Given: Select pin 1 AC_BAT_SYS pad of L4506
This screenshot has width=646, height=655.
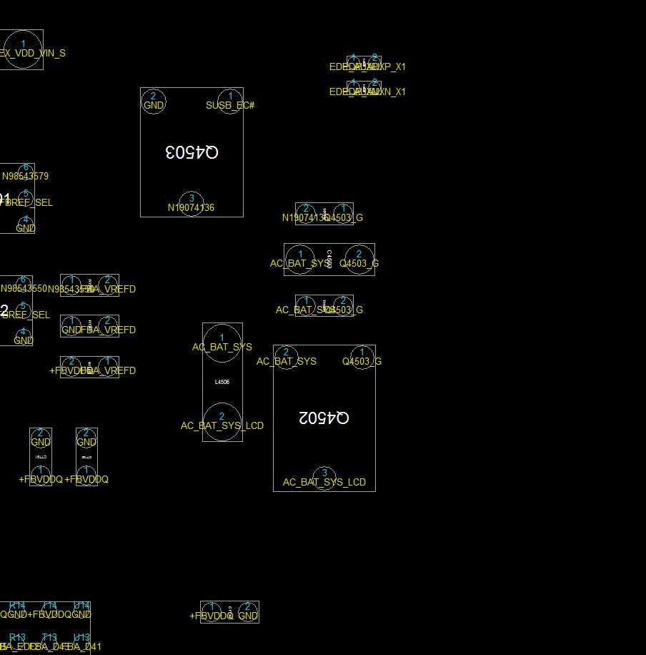Looking at the screenshot, I should [x=222, y=343].
